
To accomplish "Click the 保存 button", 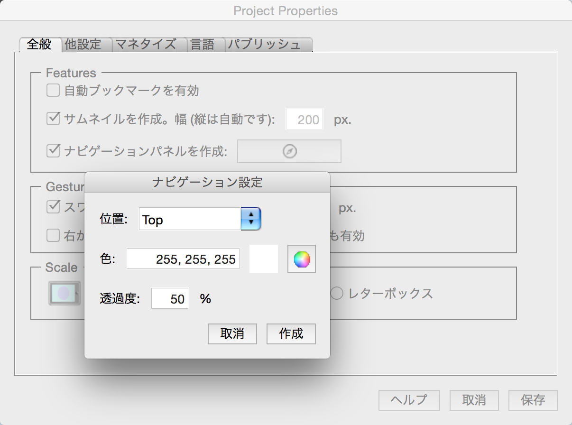I will click(x=533, y=400).
